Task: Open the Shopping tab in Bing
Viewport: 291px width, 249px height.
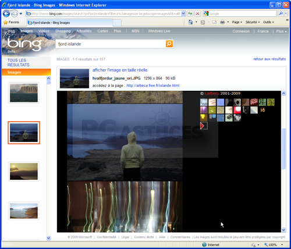Action: 63,31
